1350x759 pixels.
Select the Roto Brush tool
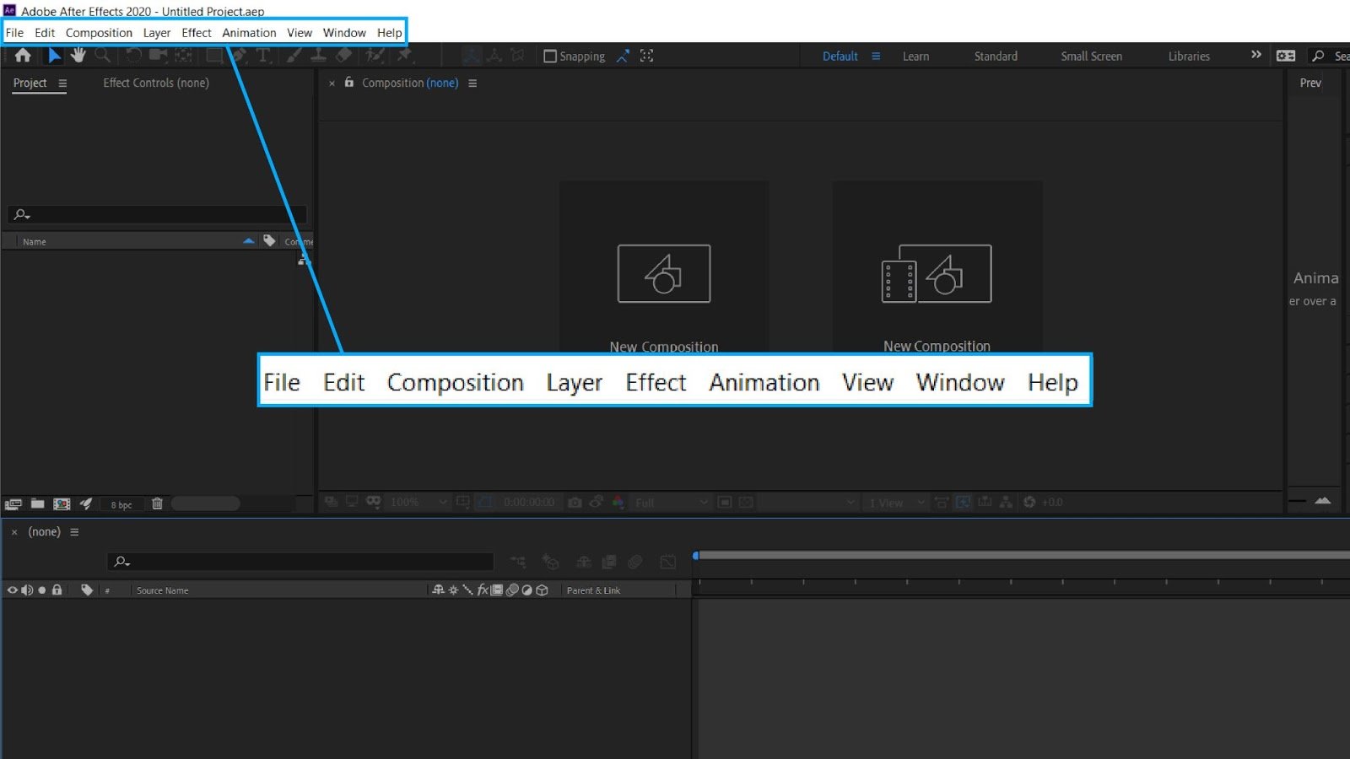click(x=375, y=56)
